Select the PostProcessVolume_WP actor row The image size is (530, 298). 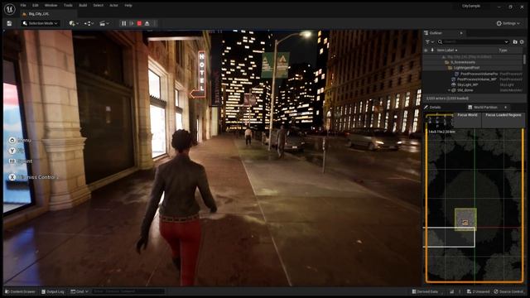click(x=472, y=79)
